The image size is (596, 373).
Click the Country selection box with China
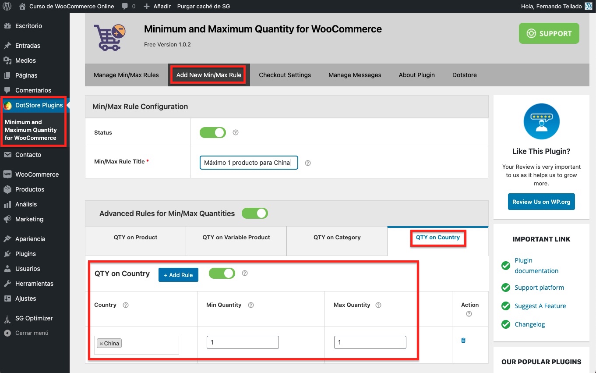tap(137, 345)
